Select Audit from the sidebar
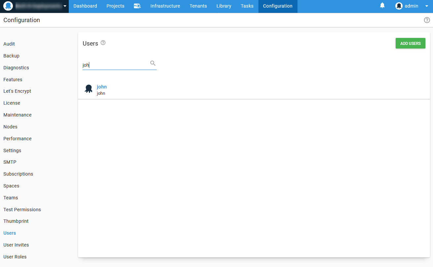The image size is (433, 267). [x=9, y=44]
